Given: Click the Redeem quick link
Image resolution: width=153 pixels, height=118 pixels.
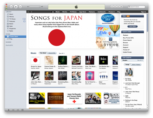Looking at the screenshot, I should pyautogui.click(x=125, y=35).
